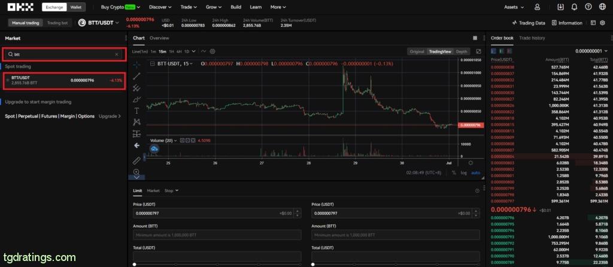The image size is (613, 267).
Task: Open the Information link
Action: tap(567, 23)
